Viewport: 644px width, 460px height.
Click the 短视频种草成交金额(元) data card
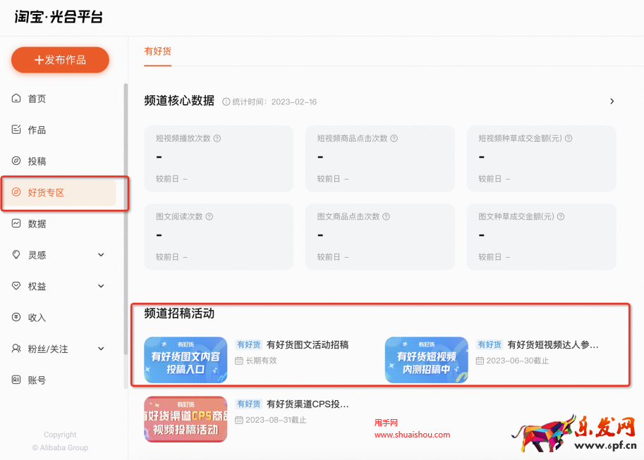(541, 158)
